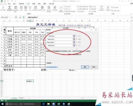Add a new sheet with the plus button
The height and width of the screenshot is (106, 133).
29,98
